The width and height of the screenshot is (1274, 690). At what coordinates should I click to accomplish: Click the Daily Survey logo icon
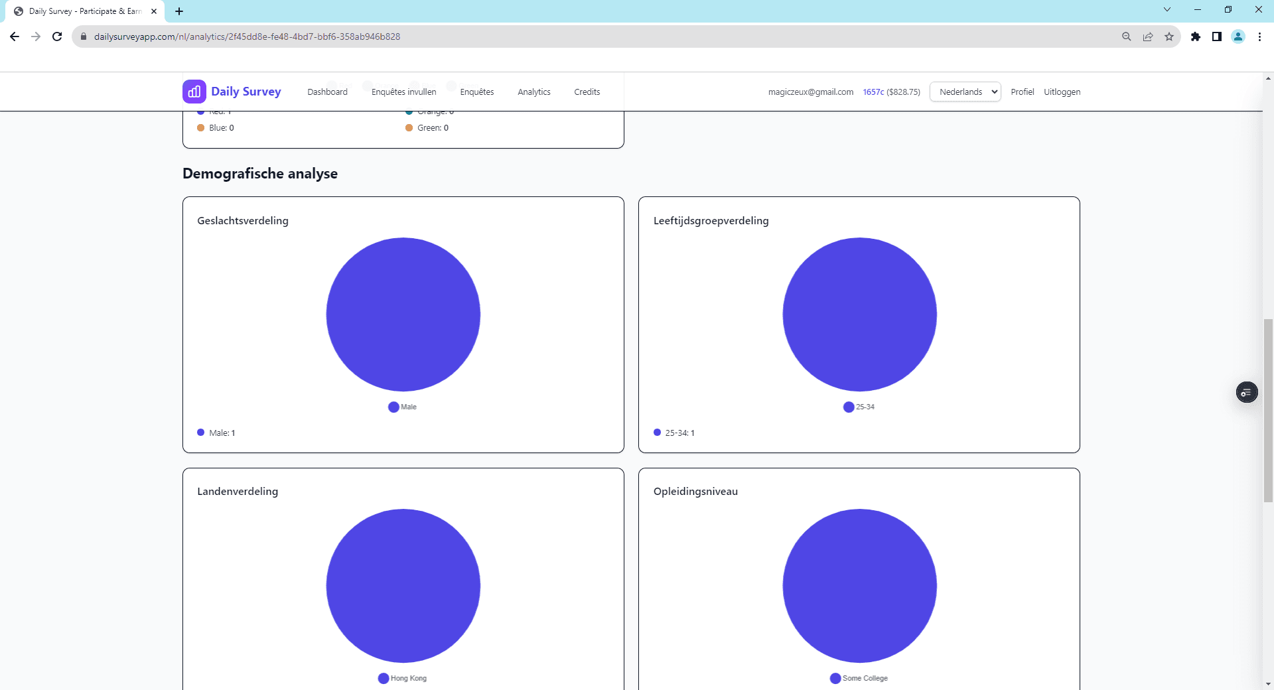tap(194, 92)
